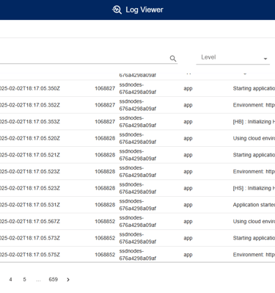Click the Log Viewer title text
The image size is (275, 293).
click(144, 10)
